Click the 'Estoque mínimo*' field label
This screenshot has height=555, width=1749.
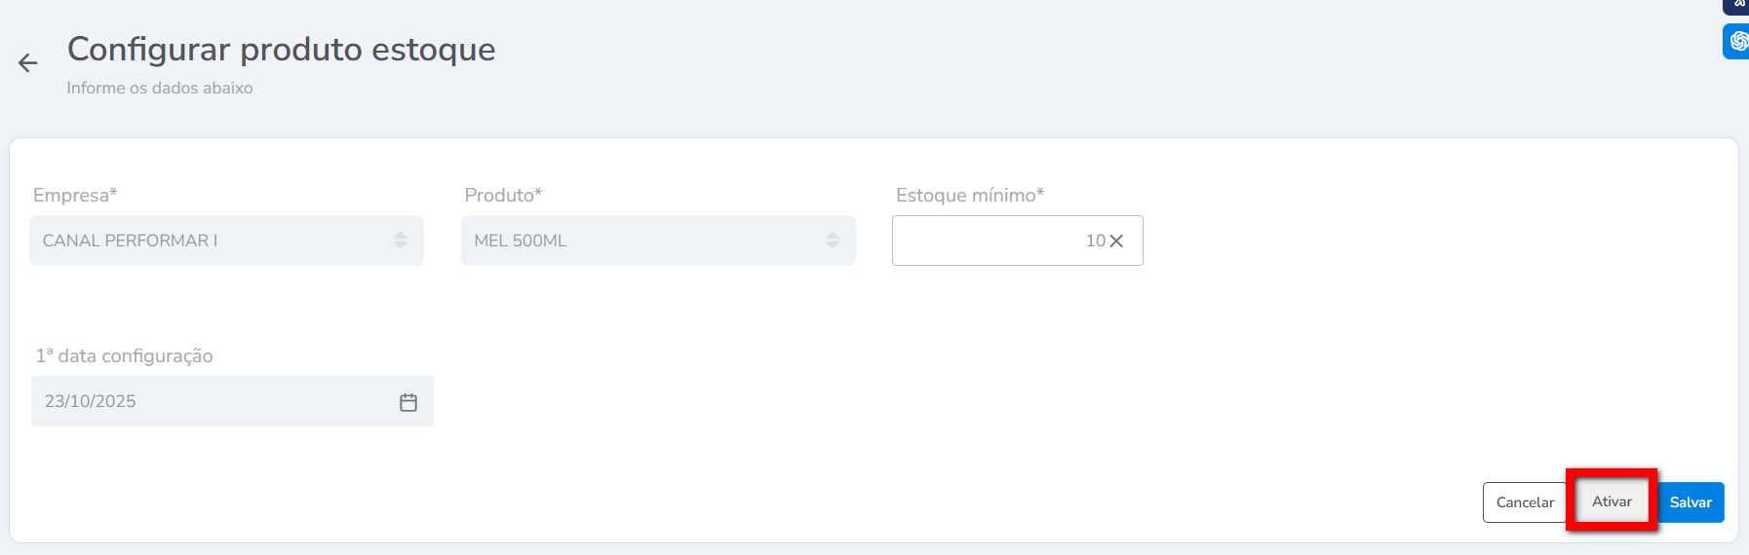pos(970,195)
